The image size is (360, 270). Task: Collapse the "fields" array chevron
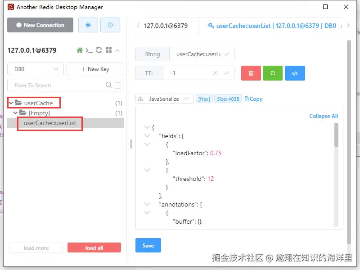147,136
